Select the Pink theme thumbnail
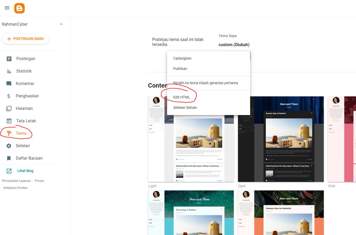Viewport: 356px width, 235px height. pos(342,139)
